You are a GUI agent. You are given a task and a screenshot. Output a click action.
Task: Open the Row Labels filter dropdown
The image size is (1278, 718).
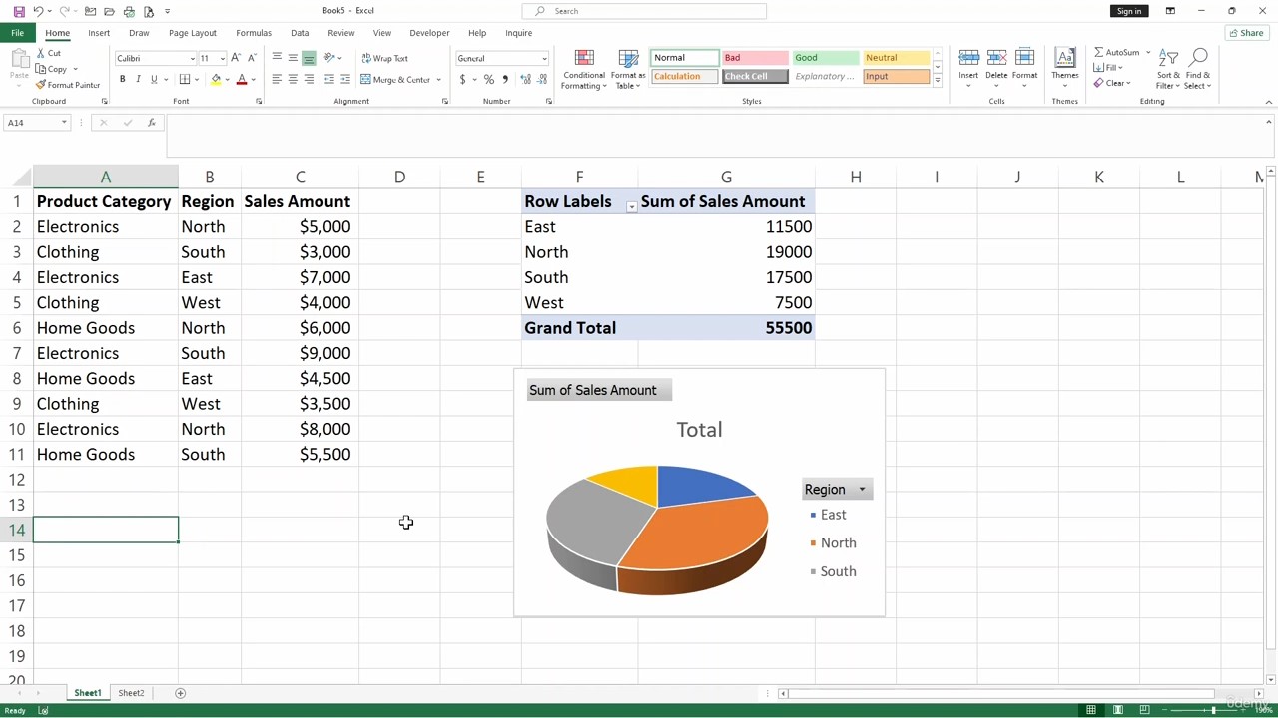coord(631,206)
